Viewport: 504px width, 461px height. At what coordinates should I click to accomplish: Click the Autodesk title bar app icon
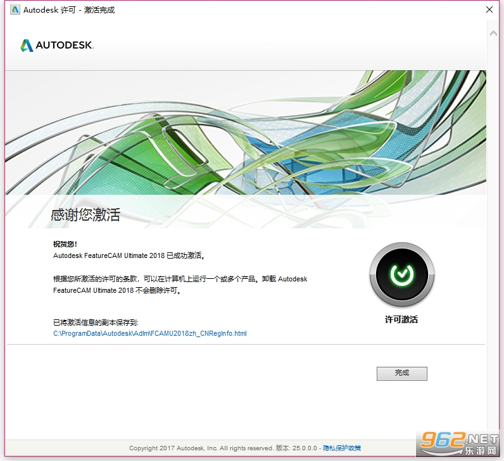15,10
